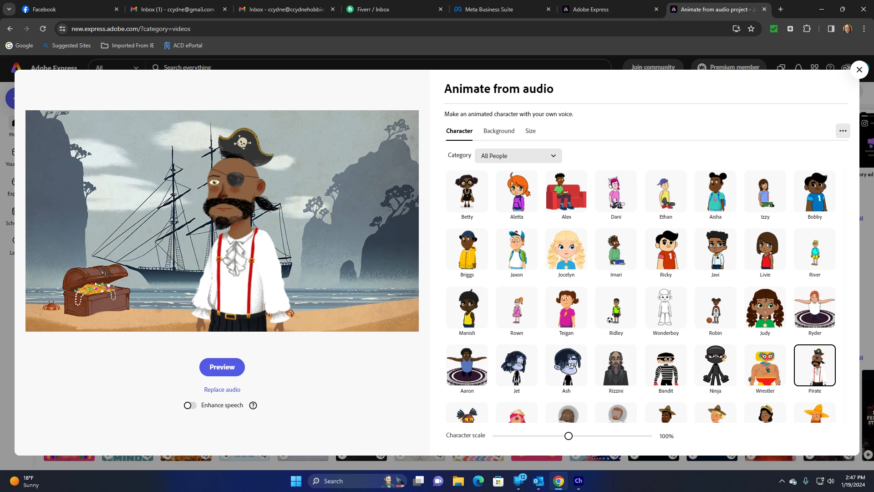The height and width of the screenshot is (492, 874).
Task: Expand the All People category dropdown
Action: click(518, 156)
